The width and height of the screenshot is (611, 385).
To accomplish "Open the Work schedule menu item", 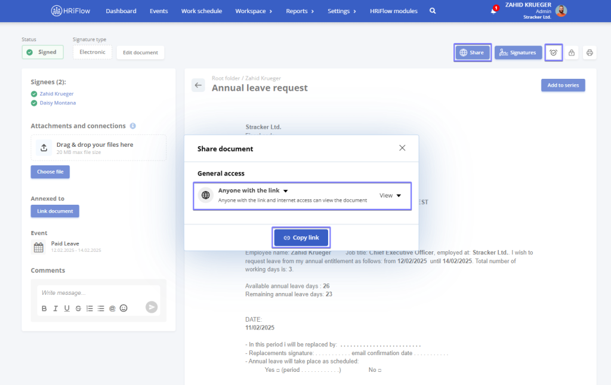I will 202,11.
